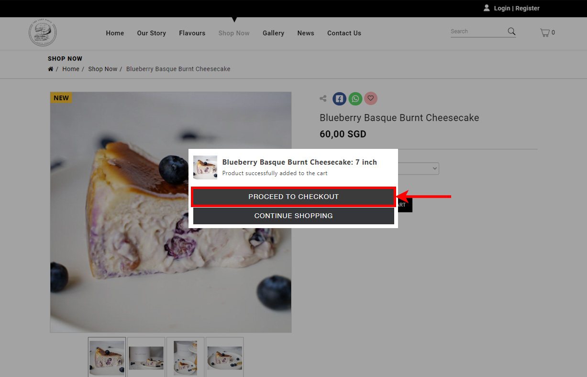
Task: Click the share icon beside Facebook
Action: (323, 99)
